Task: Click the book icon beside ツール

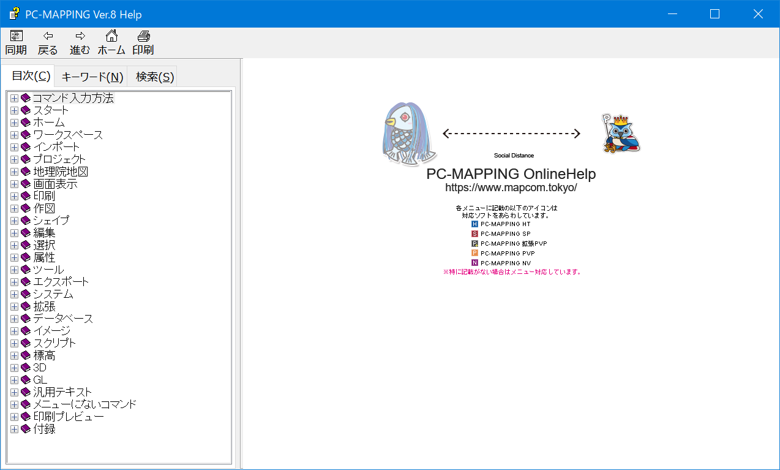Action: click(x=26, y=270)
